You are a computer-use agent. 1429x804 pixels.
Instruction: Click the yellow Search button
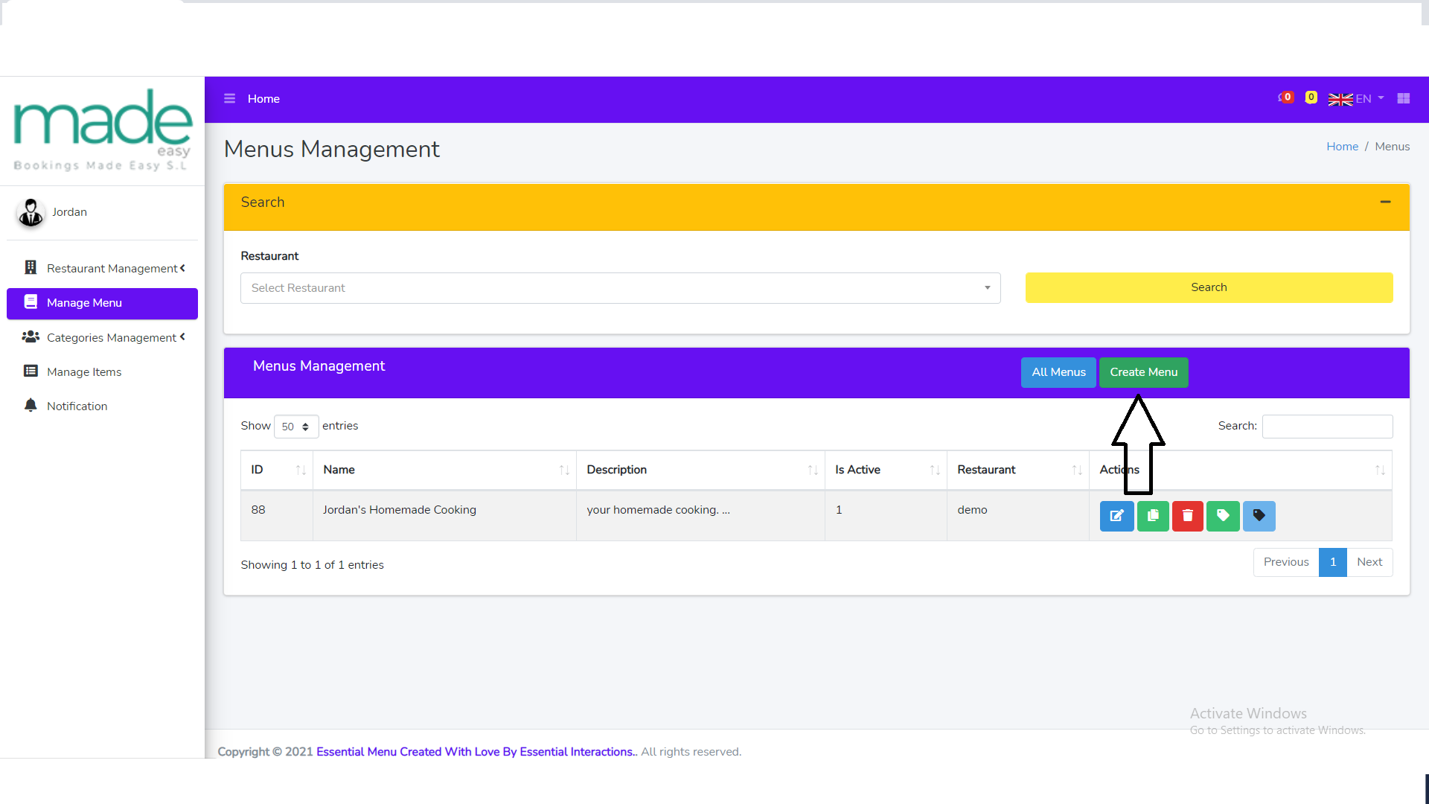[1209, 287]
